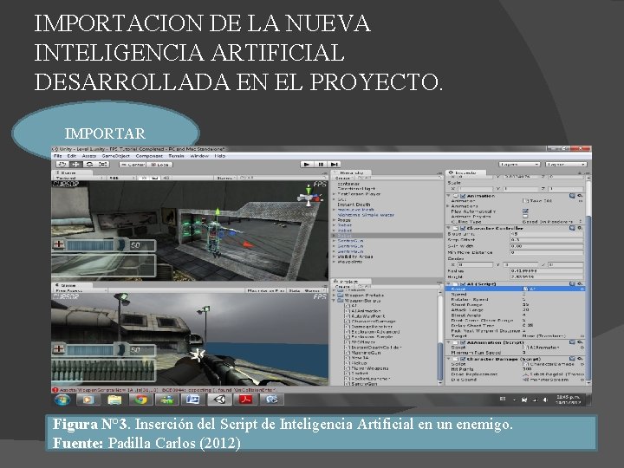Select the CharacterDamage script in Project
This screenshot has height=468, width=624.
pos(371,322)
